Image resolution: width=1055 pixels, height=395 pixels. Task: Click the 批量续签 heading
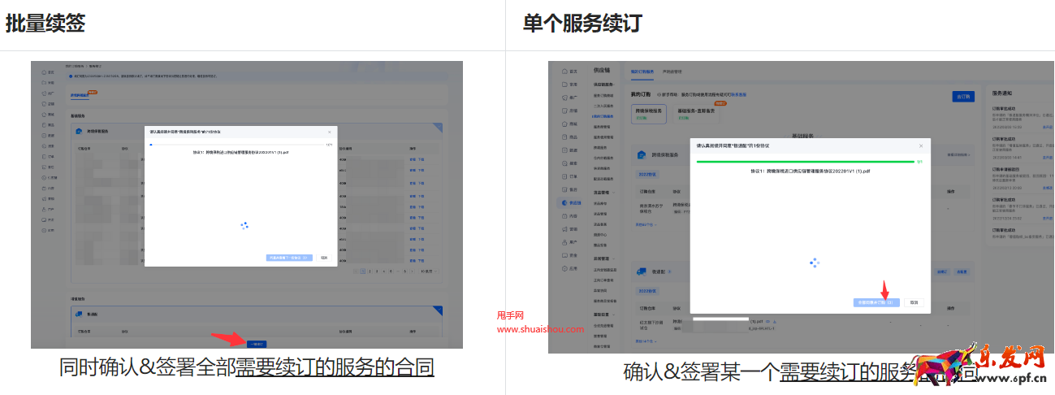tap(45, 23)
